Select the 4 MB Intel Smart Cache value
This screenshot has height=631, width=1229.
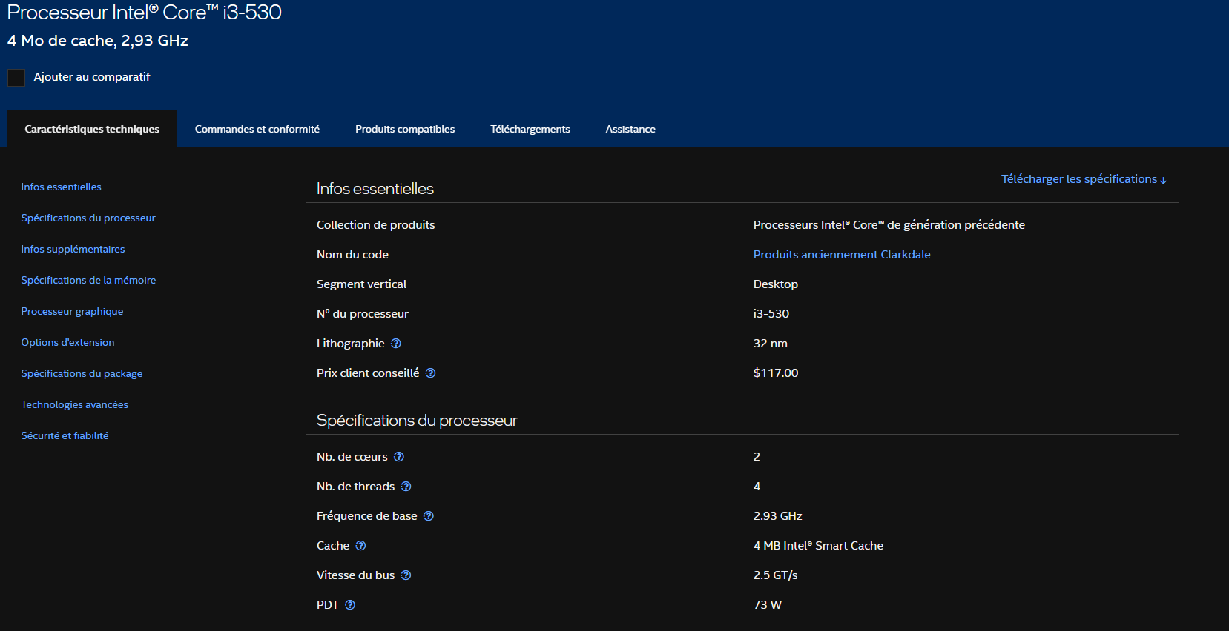[x=819, y=546]
